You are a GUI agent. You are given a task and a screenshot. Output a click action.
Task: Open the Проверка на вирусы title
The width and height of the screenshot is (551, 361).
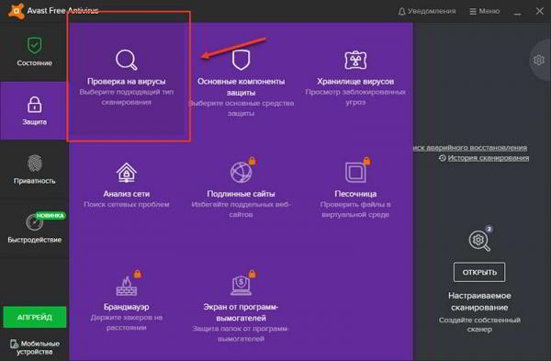click(x=127, y=81)
